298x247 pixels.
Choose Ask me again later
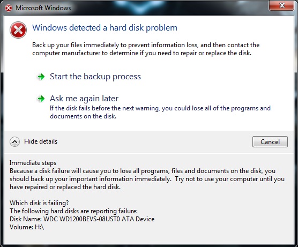[84, 99]
